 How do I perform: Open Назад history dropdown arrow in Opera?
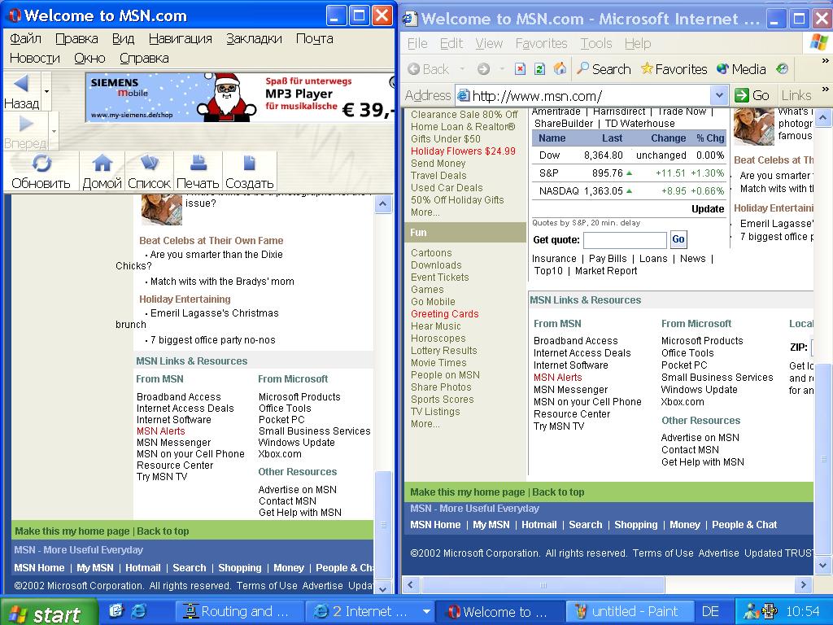(46, 91)
